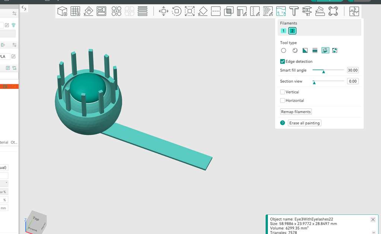Open the Support painting tool
Screen dimensions: 381x234
tap(242, 11)
